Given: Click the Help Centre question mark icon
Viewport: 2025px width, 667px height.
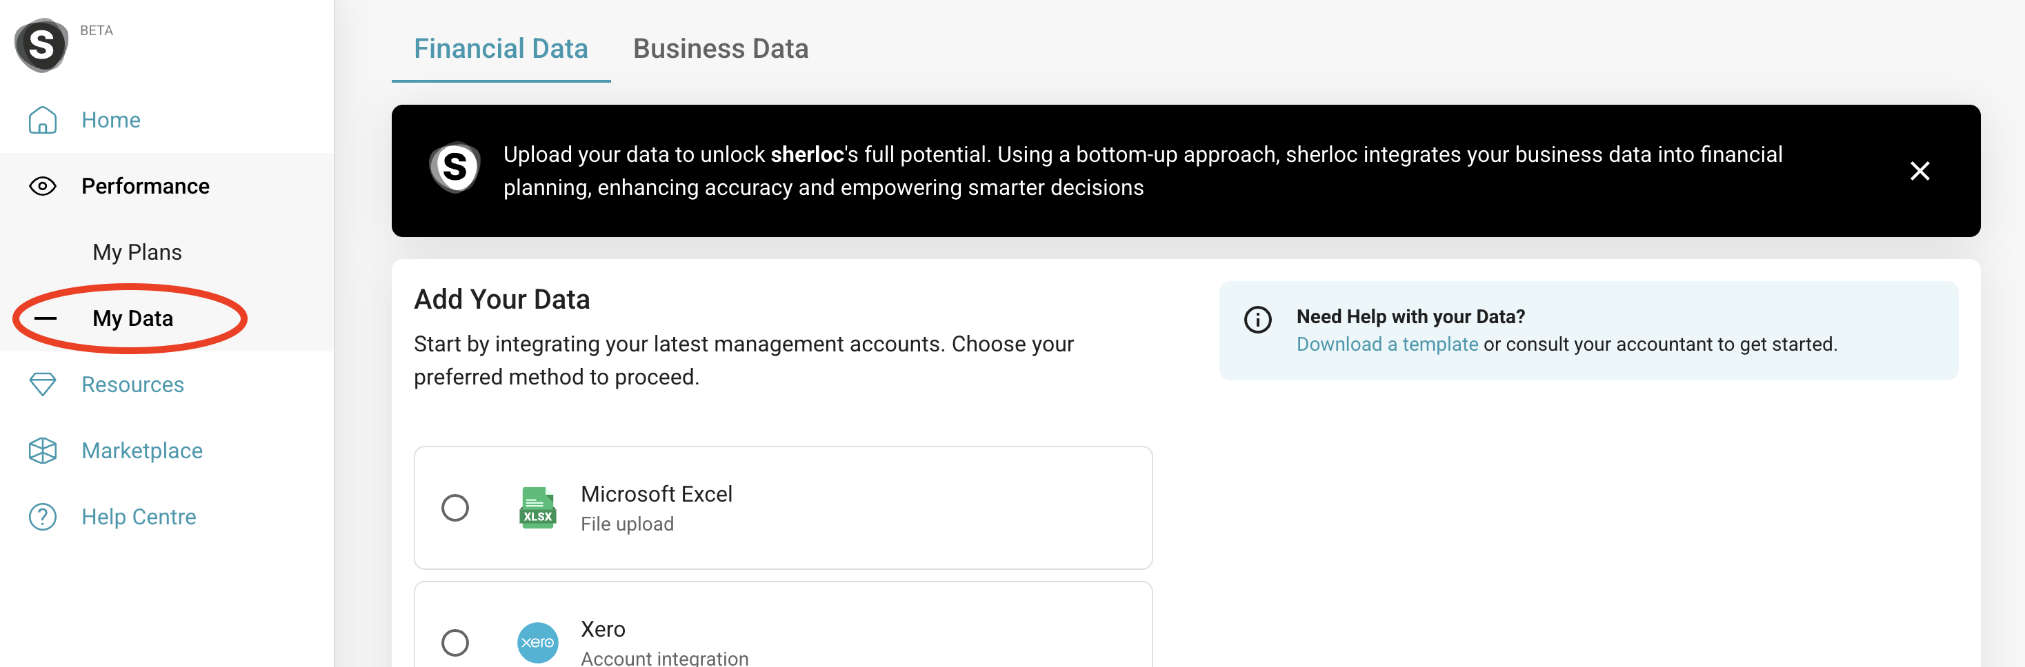Looking at the screenshot, I should [43, 516].
